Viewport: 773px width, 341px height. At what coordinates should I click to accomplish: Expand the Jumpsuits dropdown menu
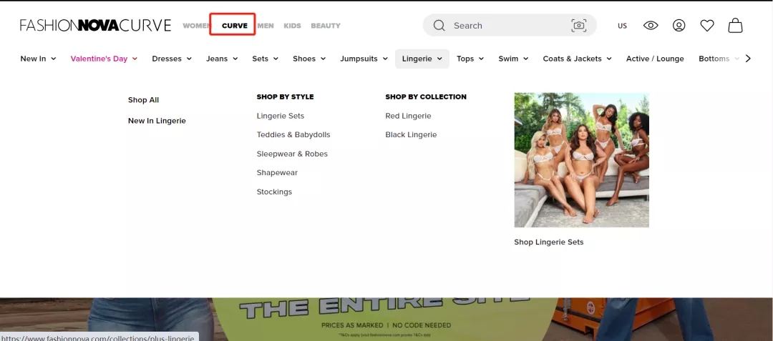(364, 59)
